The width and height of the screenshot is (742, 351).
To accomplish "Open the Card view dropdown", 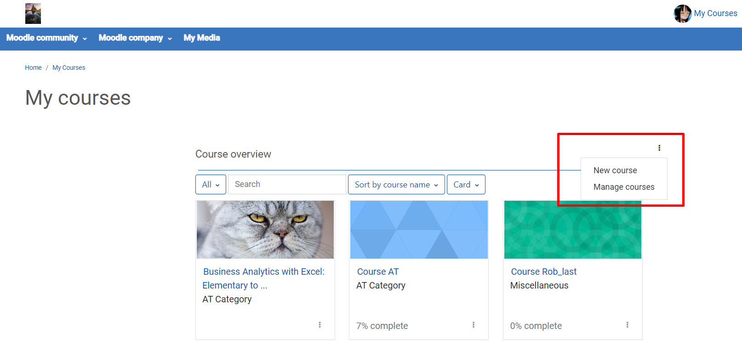I will point(466,185).
